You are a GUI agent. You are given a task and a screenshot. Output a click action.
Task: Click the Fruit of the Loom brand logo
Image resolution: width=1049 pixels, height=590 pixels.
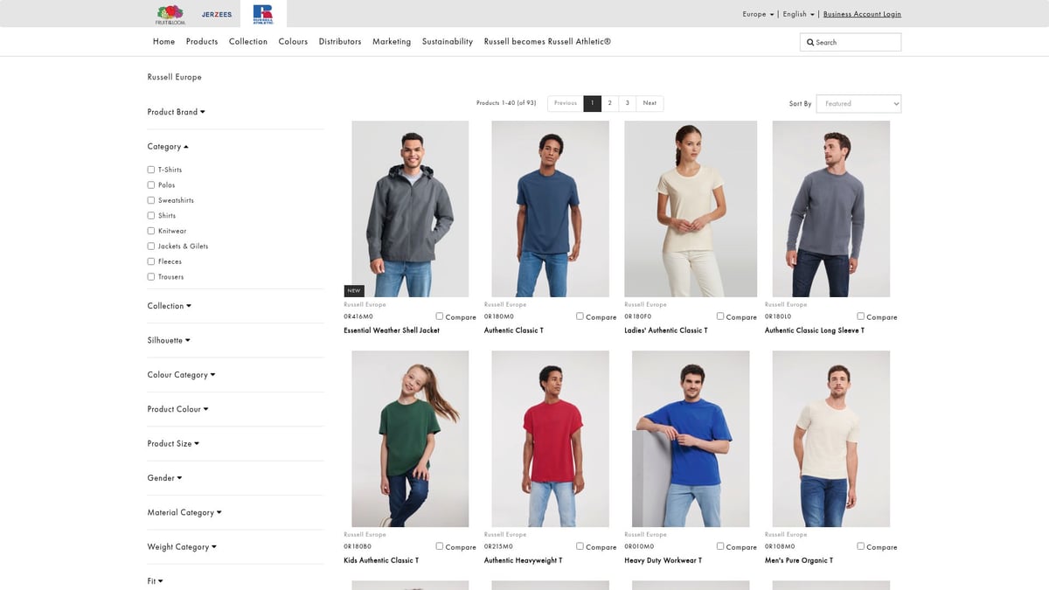[x=170, y=14]
